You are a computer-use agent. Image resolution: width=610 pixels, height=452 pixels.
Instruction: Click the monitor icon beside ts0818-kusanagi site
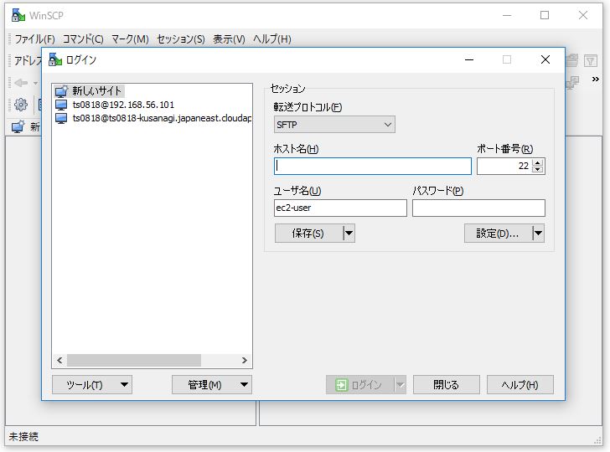(x=61, y=118)
